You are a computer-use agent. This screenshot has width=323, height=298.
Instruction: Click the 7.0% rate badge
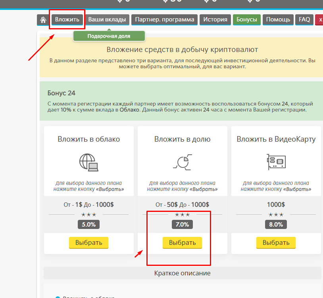tap(182, 224)
